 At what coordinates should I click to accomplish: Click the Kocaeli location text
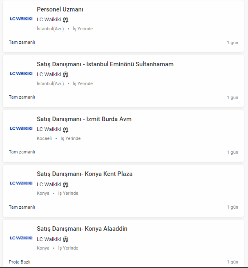click(44, 138)
